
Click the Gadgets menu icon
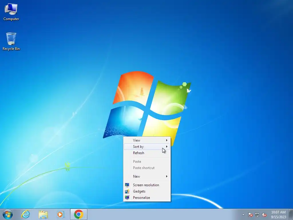[127, 191]
